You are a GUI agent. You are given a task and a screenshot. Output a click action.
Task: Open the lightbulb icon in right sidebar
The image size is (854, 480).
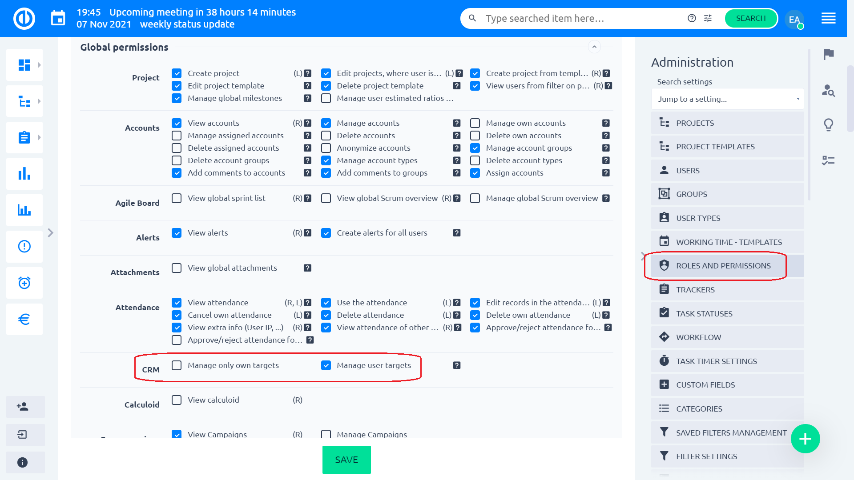pyautogui.click(x=828, y=124)
